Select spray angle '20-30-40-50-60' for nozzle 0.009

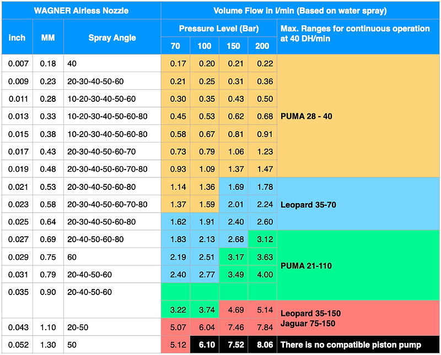pyautogui.click(x=95, y=81)
